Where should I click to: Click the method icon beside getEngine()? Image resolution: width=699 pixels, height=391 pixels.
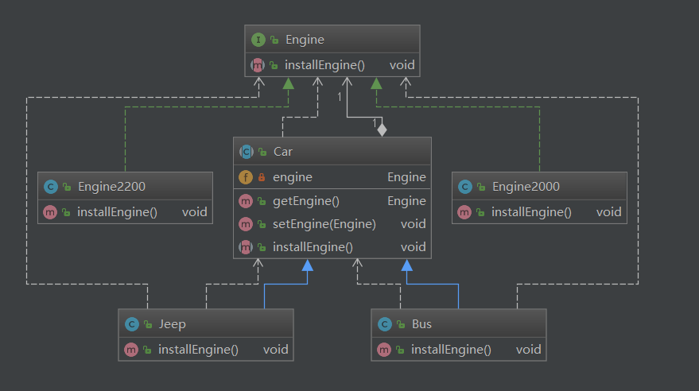246,201
